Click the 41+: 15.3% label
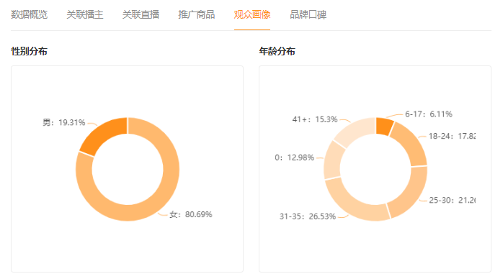 pos(315,119)
